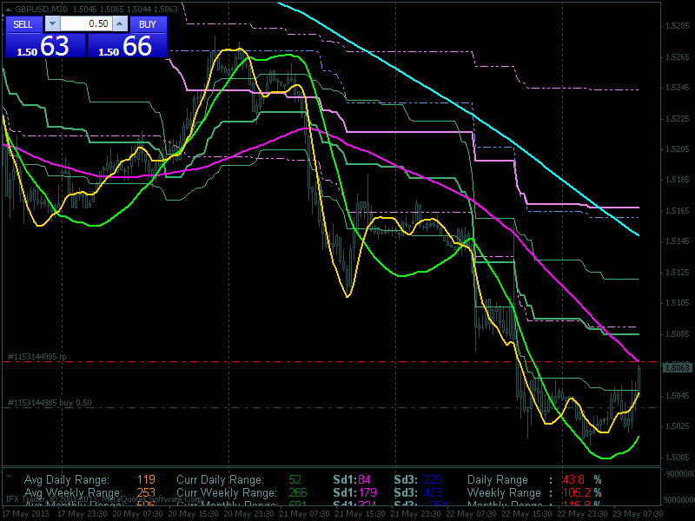The width and height of the screenshot is (695, 521).
Task: Select the #1153144985 buy 0.50 order label
Action: (x=50, y=403)
